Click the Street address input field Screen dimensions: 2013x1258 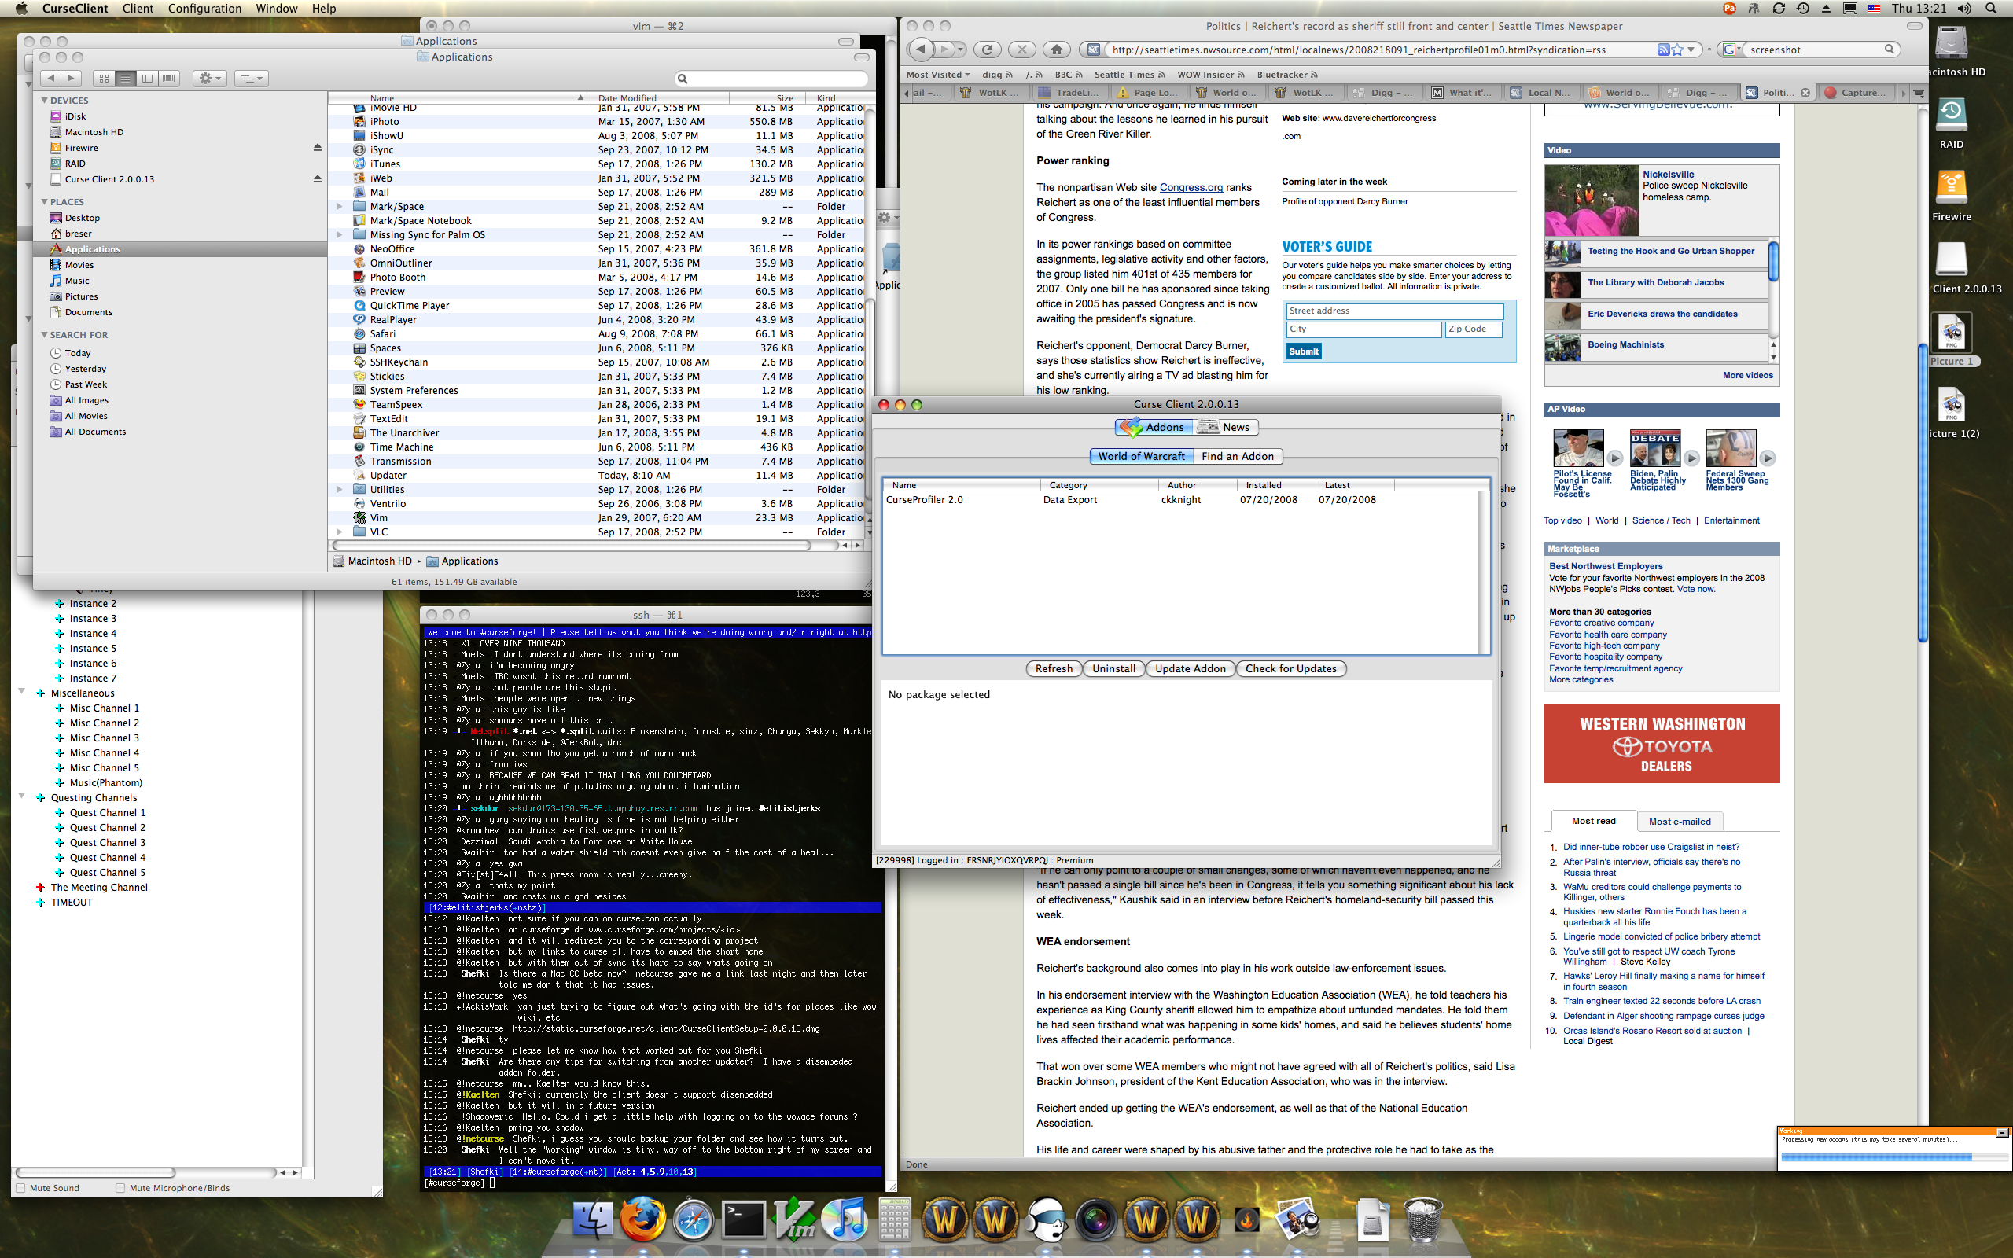pos(1394,311)
